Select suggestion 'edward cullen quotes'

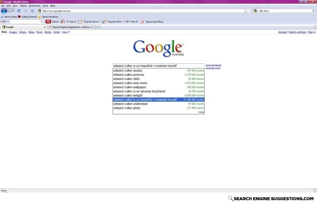(x=158, y=71)
